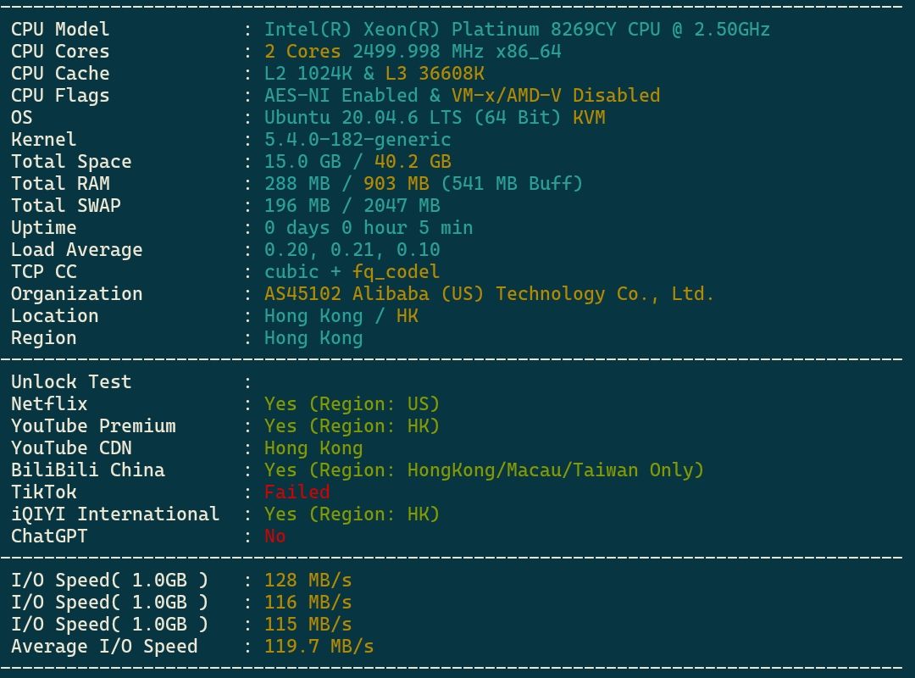Viewport: 915px width, 678px height.
Task: Click the CPU Cache L2/L3 value
Action: coord(374,74)
